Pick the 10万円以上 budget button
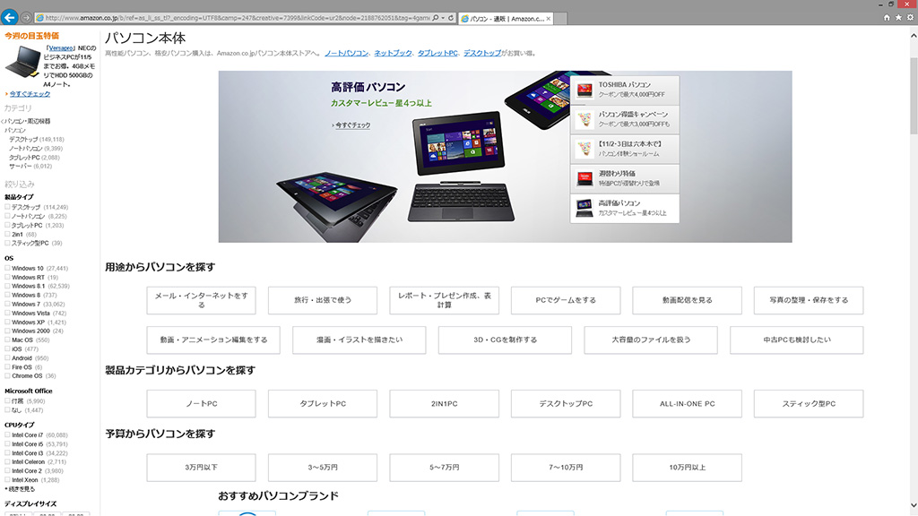The height and width of the screenshot is (516, 918). (x=688, y=468)
